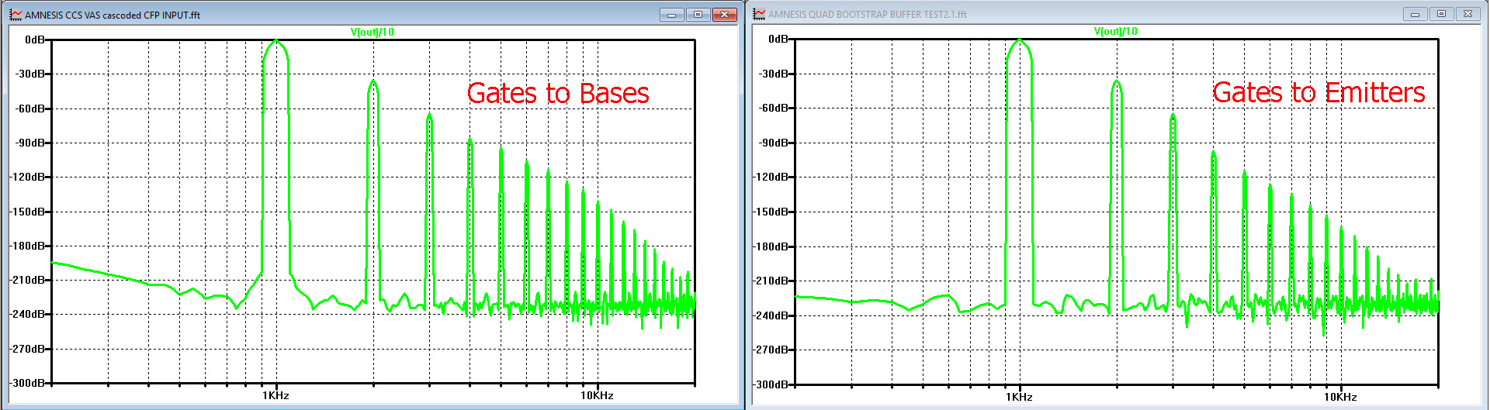Click the -90dB axis label in right plot
The width and height of the screenshot is (1490, 410).
pos(774,143)
